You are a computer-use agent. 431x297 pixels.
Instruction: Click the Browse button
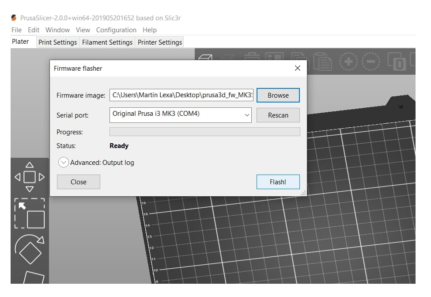[x=278, y=95]
